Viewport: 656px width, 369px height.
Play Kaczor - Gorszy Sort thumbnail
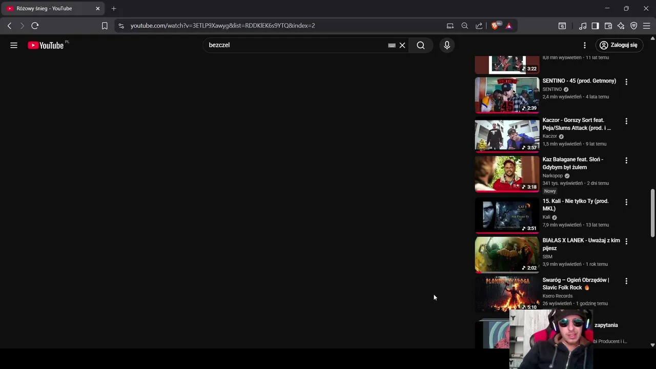(x=507, y=135)
